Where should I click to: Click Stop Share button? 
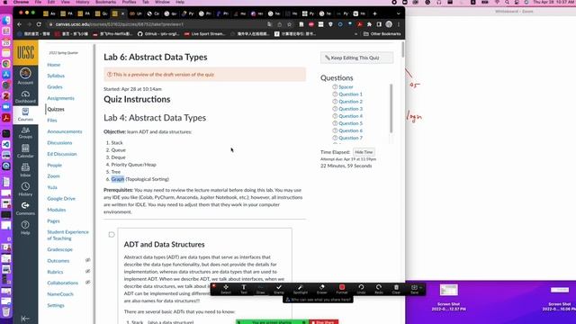(323, 322)
